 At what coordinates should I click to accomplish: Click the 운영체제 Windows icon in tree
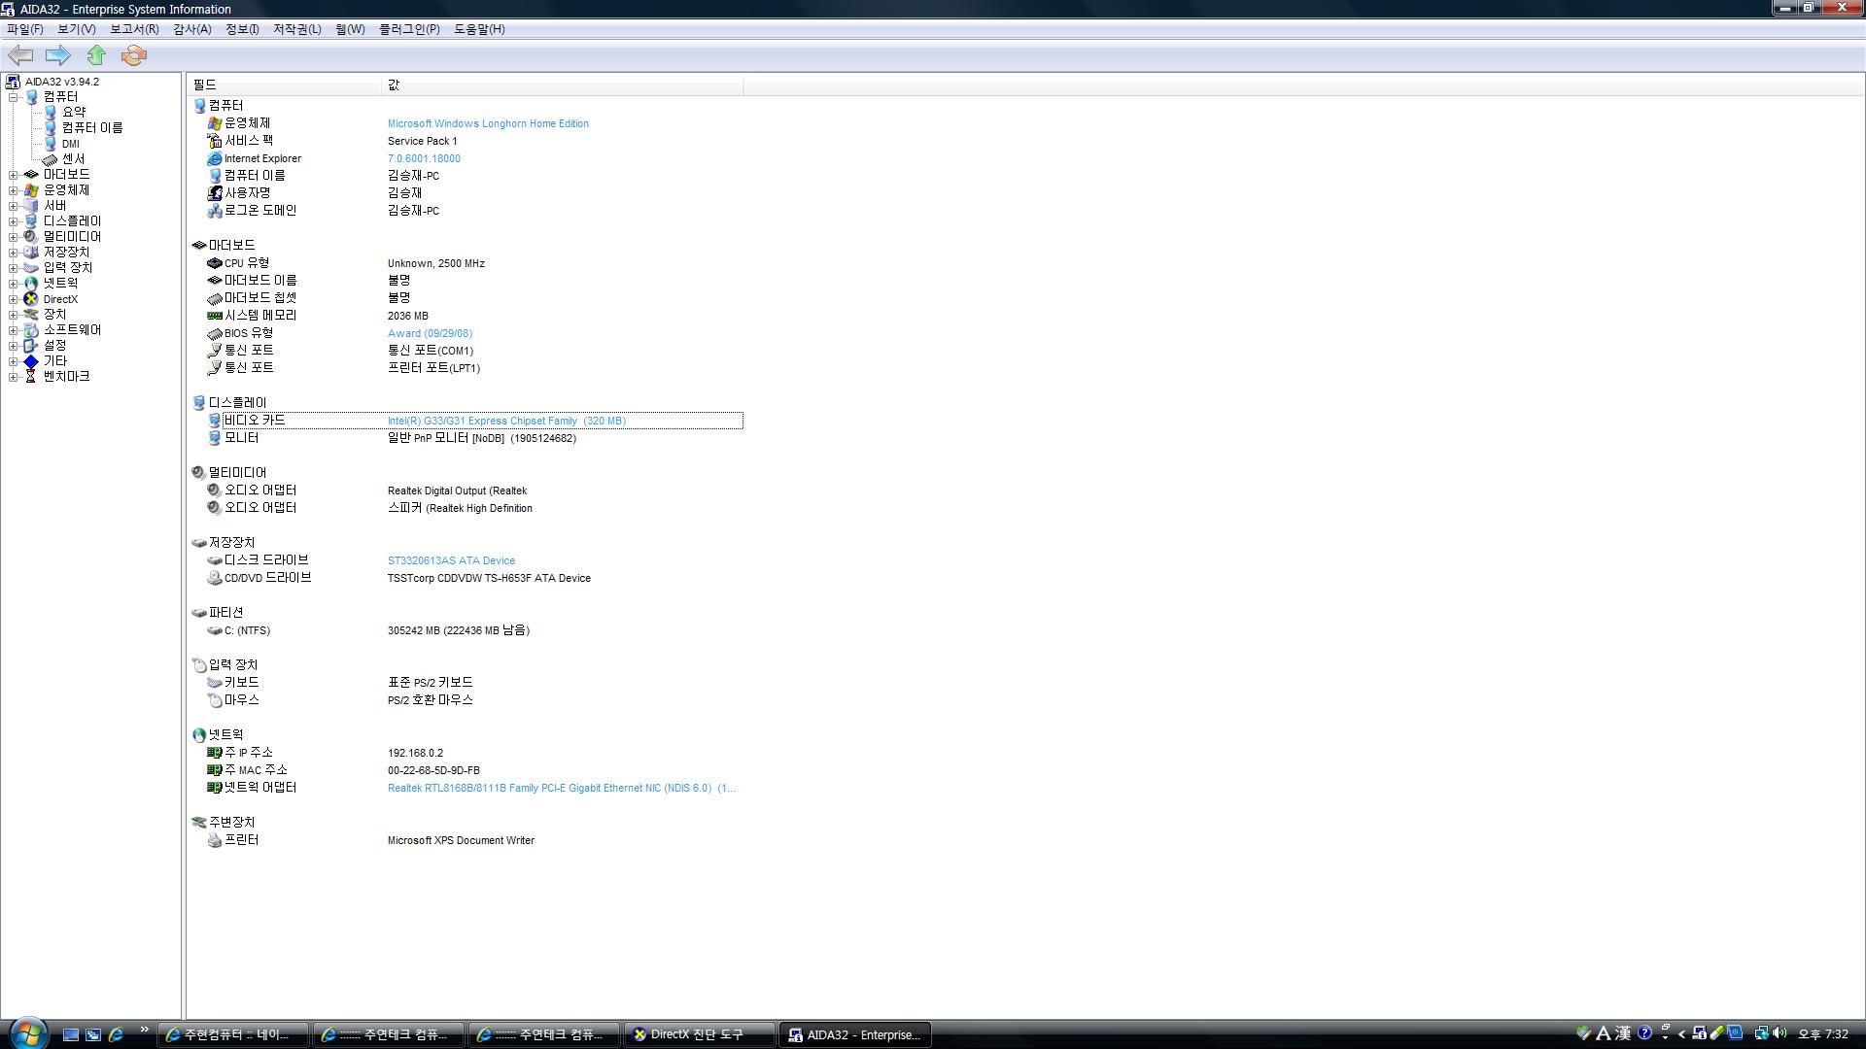click(x=31, y=190)
